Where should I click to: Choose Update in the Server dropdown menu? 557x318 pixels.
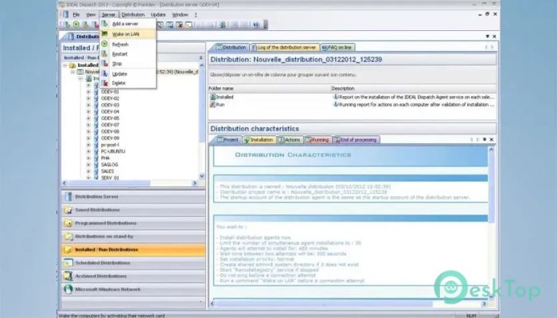(x=128, y=74)
